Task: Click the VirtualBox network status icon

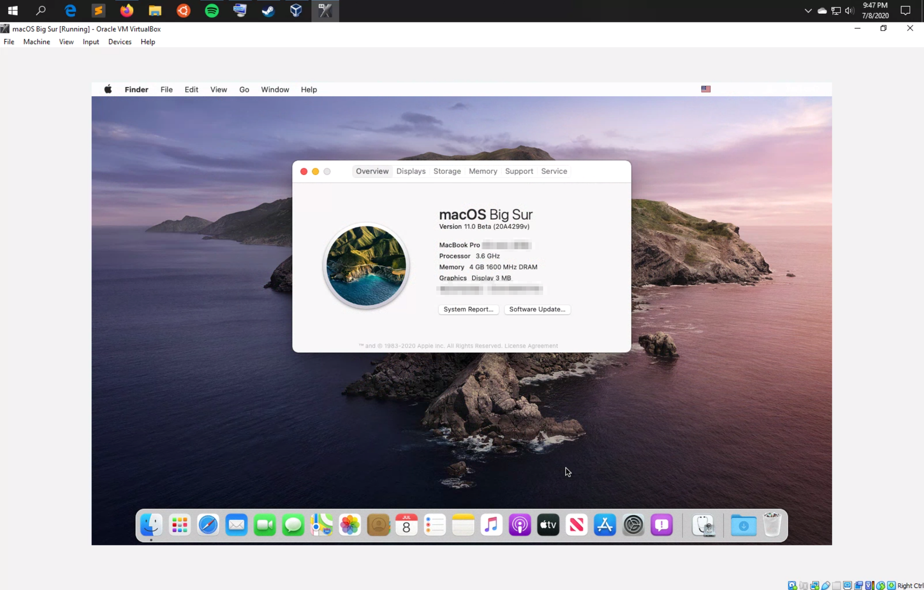Action: pos(815,585)
